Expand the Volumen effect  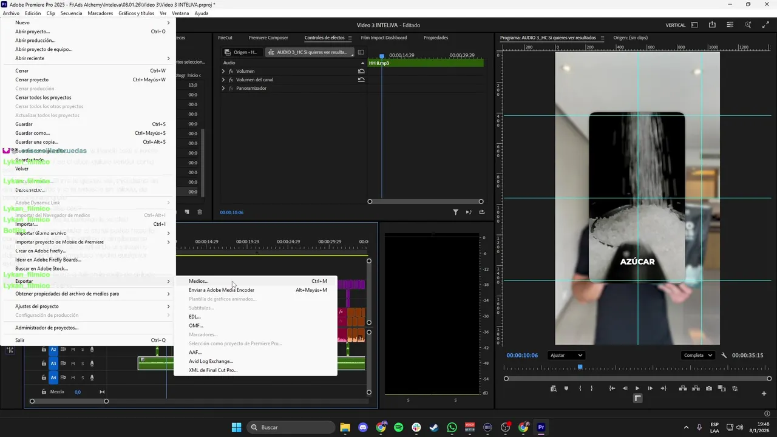(223, 71)
